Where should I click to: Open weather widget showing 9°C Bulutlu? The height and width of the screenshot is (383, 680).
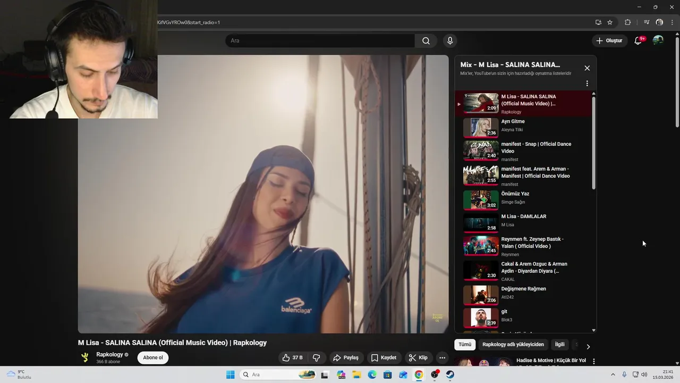pos(19,374)
